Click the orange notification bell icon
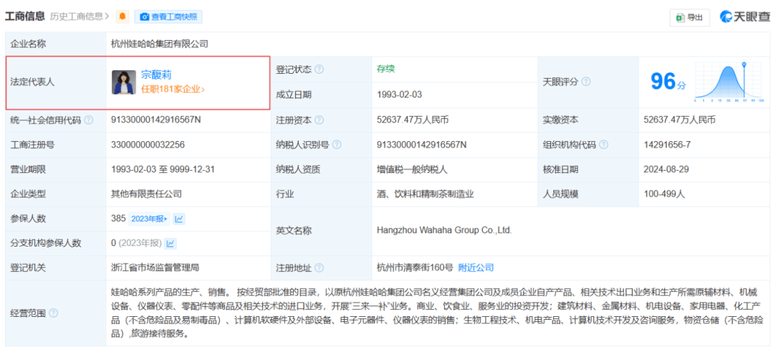This screenshot has height=352, width=776. point(122,16)
